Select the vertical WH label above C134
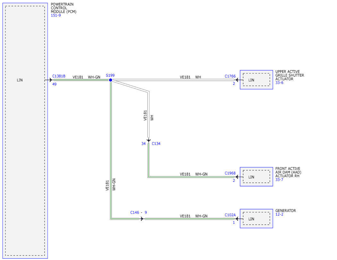Screen dimensions: 337x260 pos(152,118)
